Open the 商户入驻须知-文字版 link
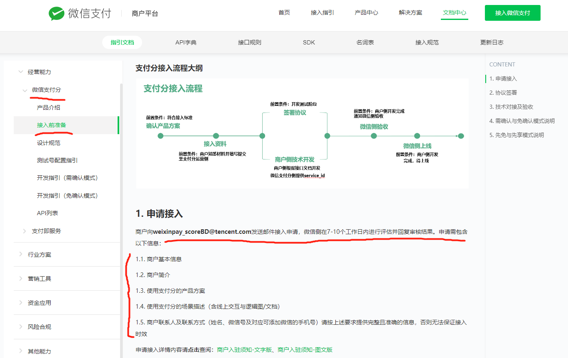568x358 pixels. tap(244, 350)
